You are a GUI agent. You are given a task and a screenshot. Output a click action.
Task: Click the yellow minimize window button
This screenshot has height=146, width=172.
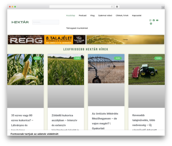point(12,7)
